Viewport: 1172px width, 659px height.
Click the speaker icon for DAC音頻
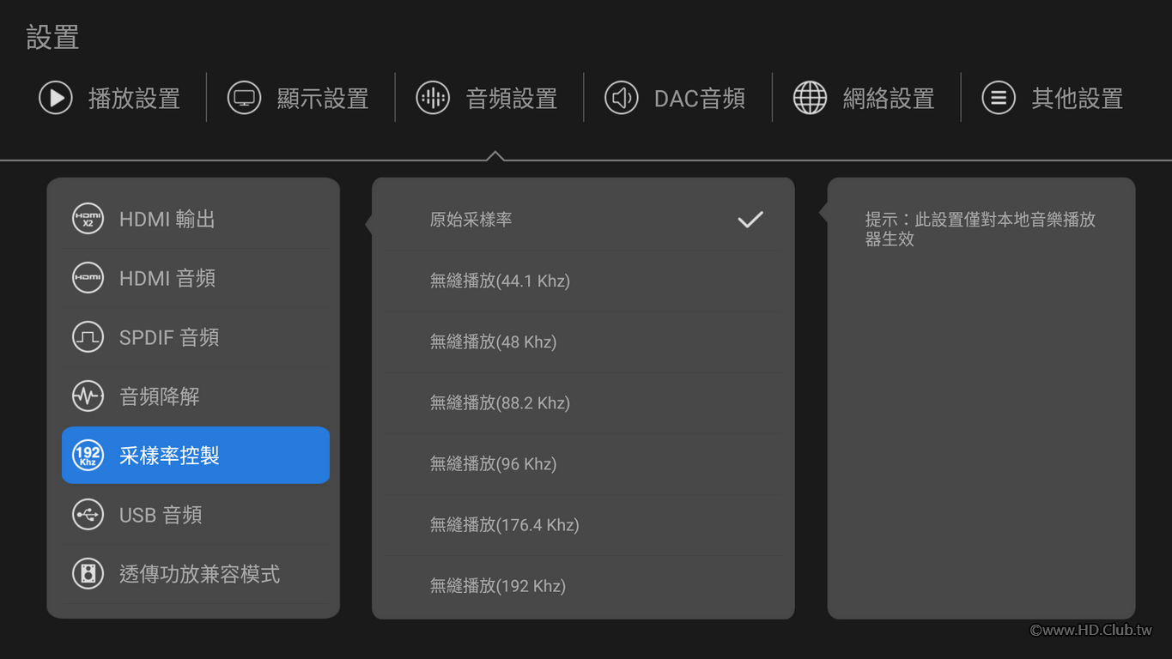(621, 98)
